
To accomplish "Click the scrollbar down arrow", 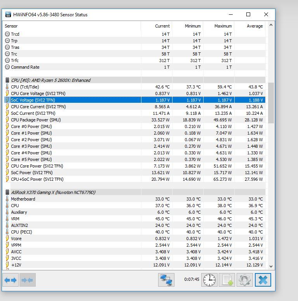I will click(x=271, y=266).
